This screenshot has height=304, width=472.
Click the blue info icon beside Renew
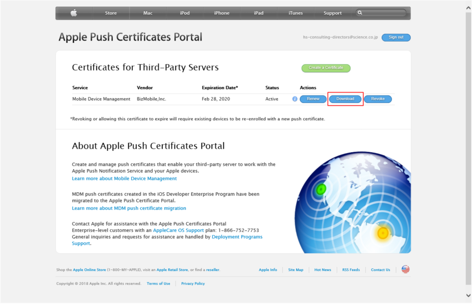(295, 99)
